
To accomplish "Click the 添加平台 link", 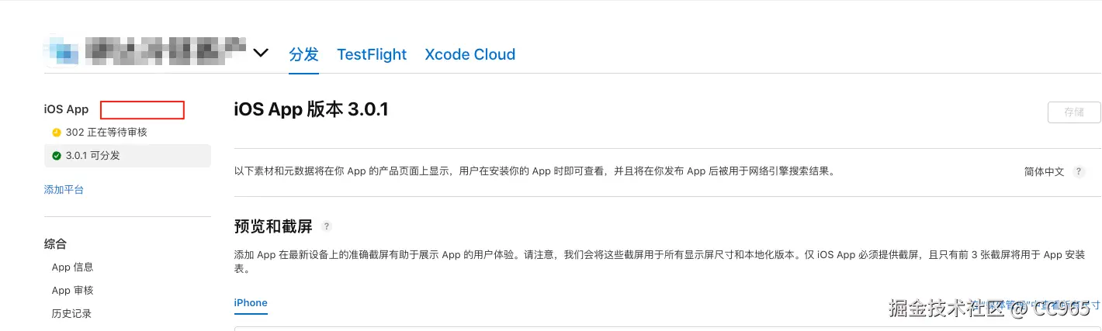I will tap(64, 190).
